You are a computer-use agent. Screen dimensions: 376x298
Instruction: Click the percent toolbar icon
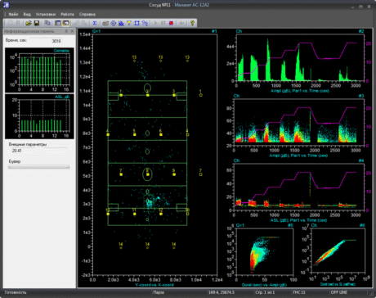click(x=145, y=23)
